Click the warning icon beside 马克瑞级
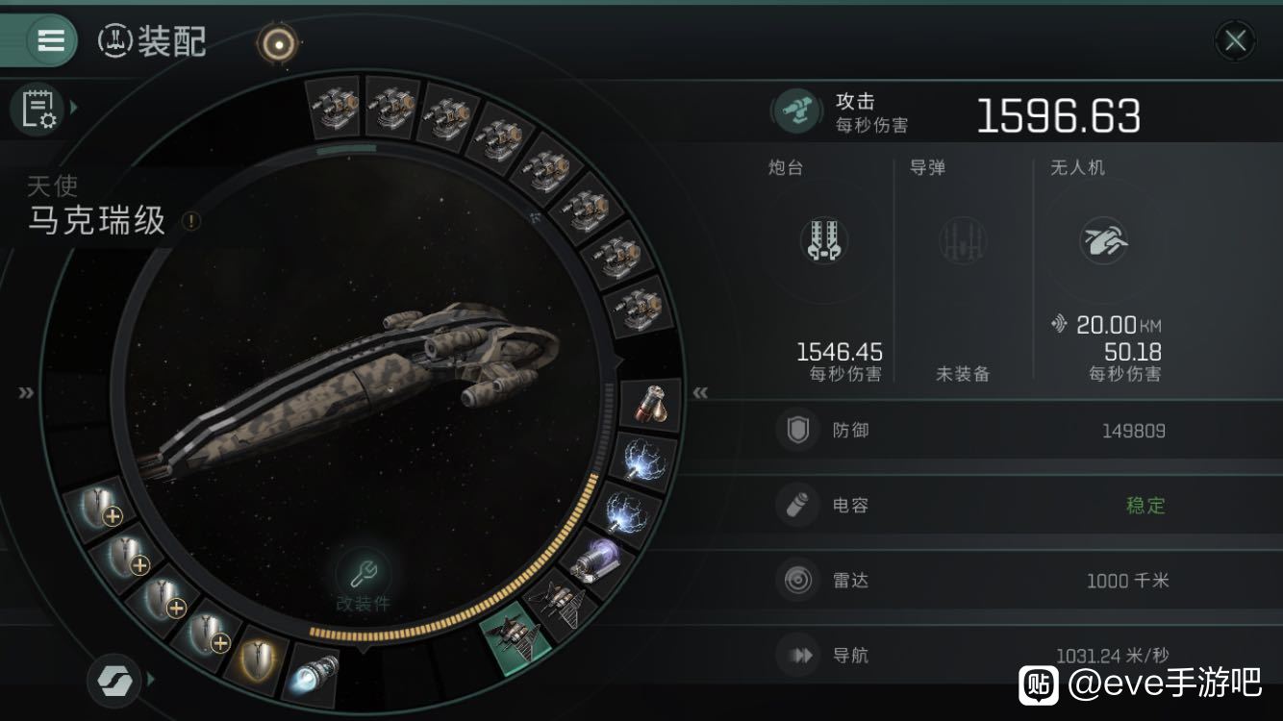This screenshot has width=1283, height=721. [x=191, y=222]
